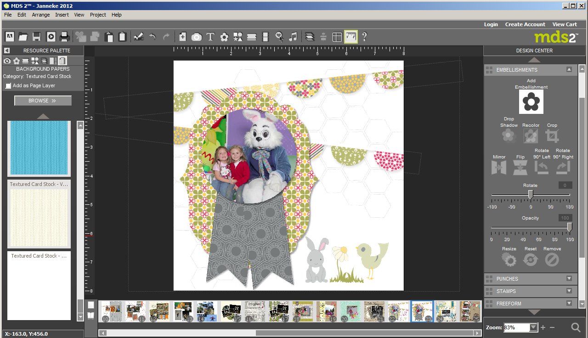The image size is (588, 338).
Task: Click the music note audio icon
Action: [293, 37]
